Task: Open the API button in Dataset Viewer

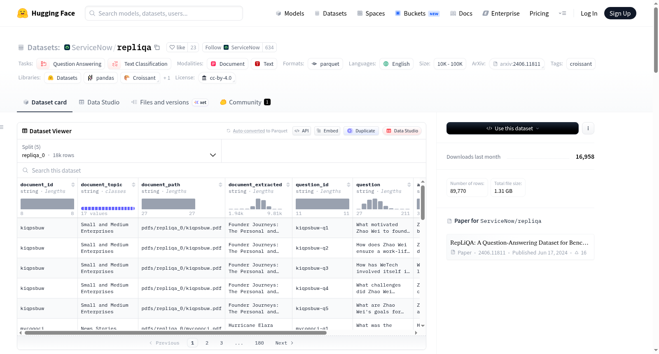Action: point(301,131)
